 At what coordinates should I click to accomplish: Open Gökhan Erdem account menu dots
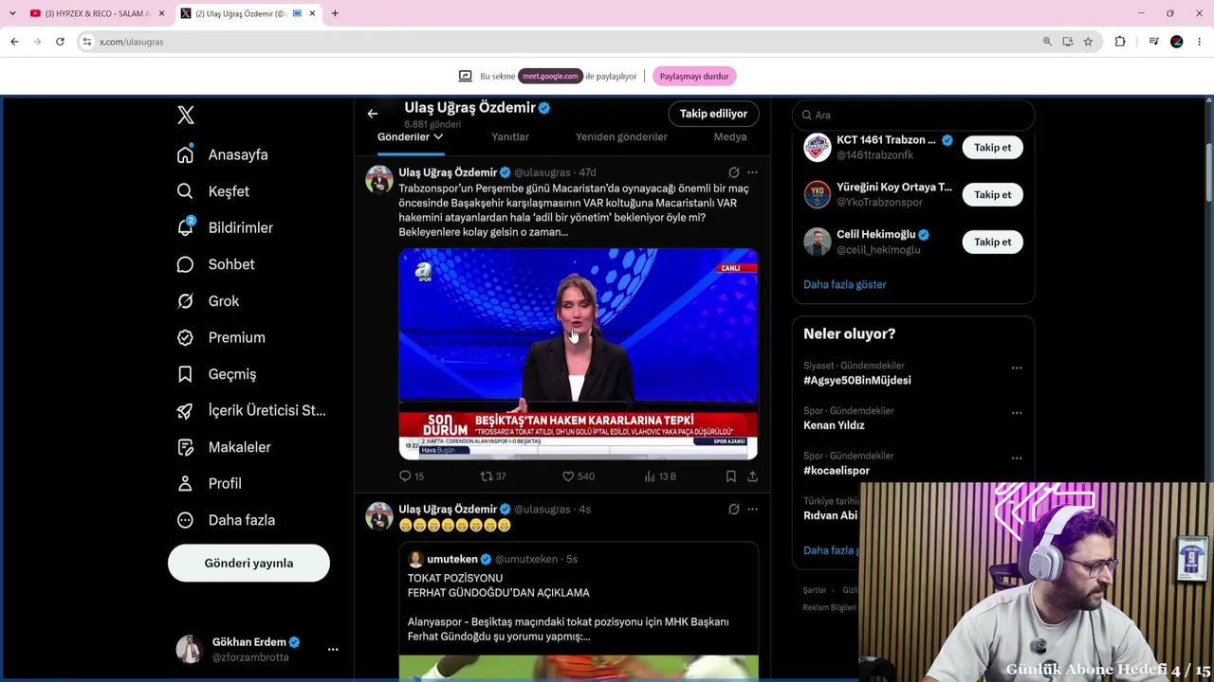tap(333, 650)
